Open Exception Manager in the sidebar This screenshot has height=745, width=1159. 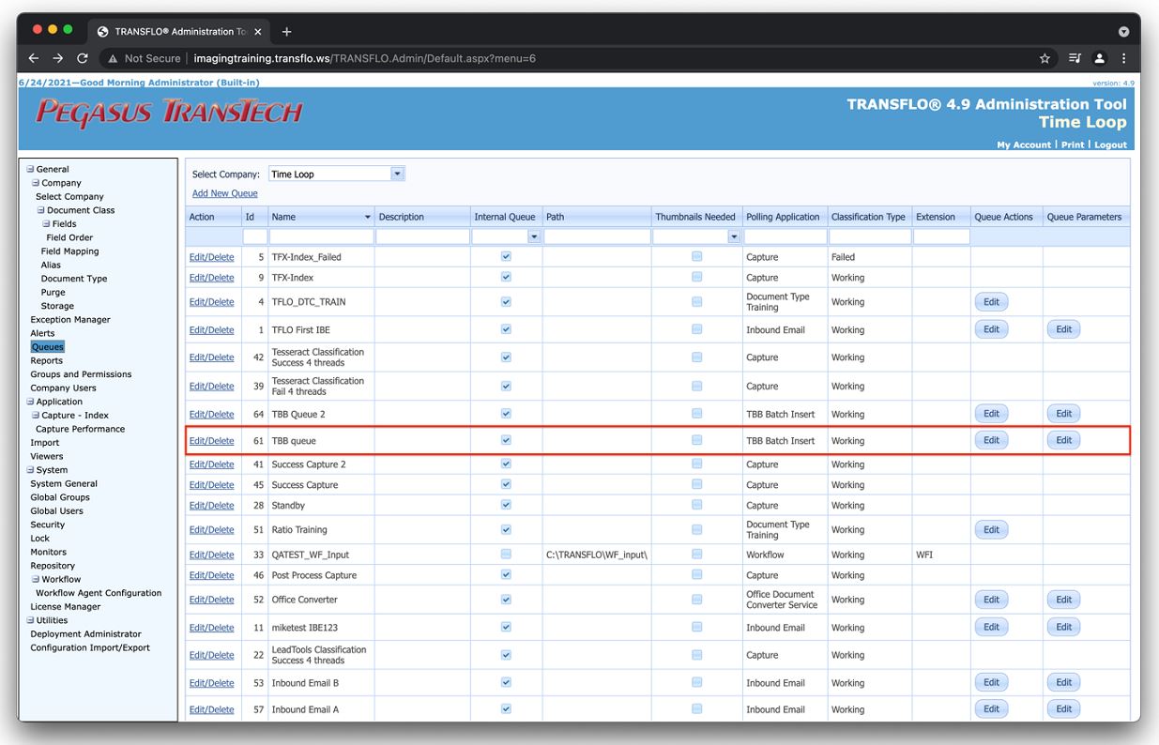pos(70,320)
